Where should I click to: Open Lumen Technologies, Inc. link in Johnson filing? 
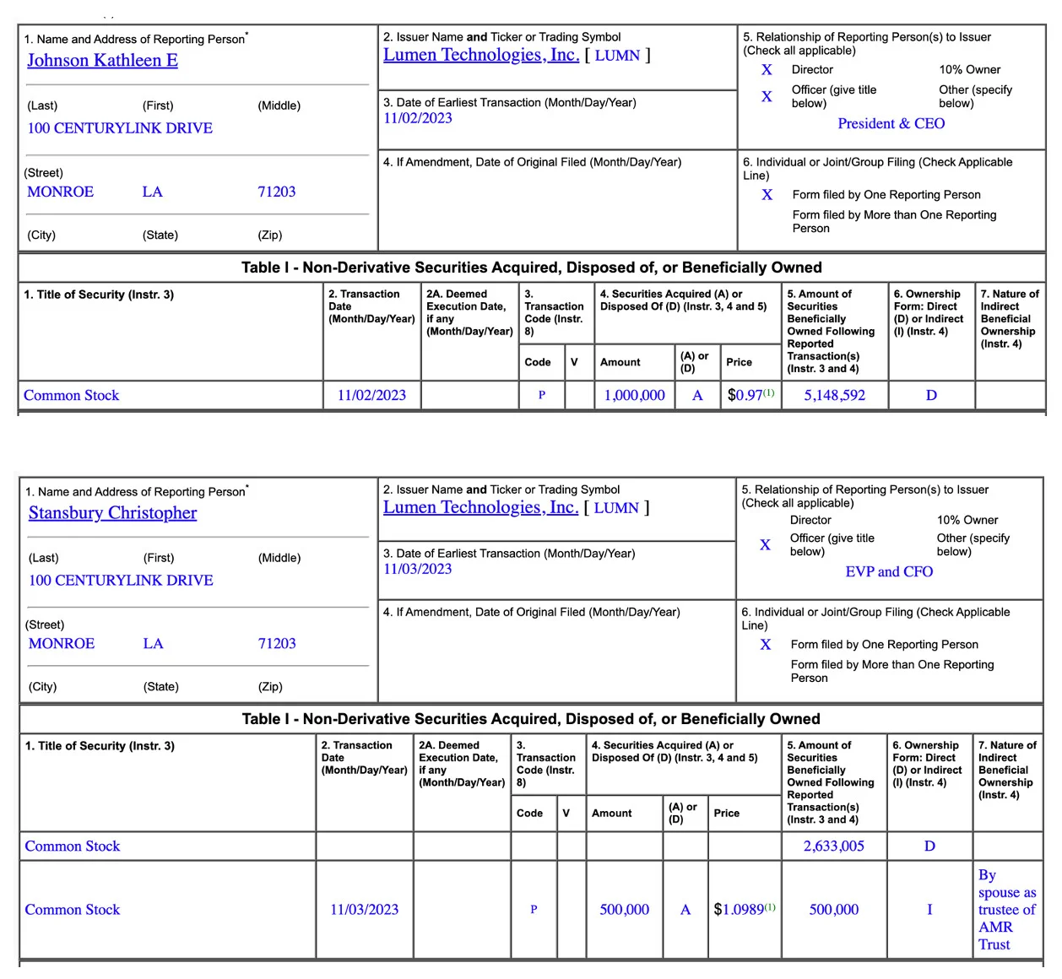tap(481, 55)
